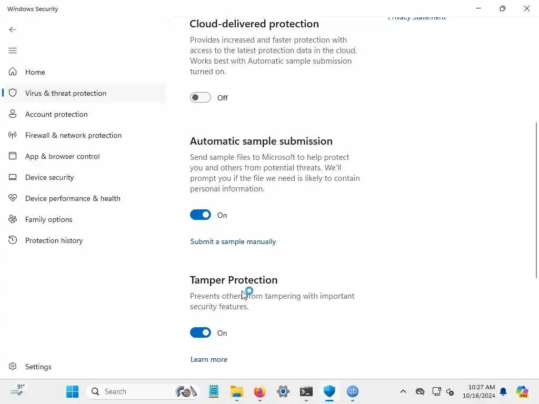539x404 pixels.
Task: Open the notifications bell icon
Action: pyautogui.click(x=503, y=391)
